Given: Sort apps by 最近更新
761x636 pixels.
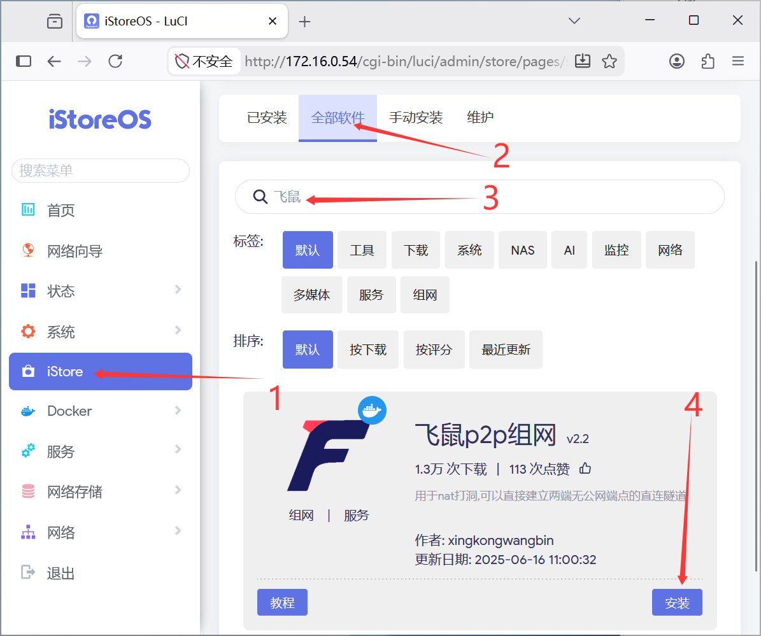Looking at the screenshot, I should (x=506, y=350).
